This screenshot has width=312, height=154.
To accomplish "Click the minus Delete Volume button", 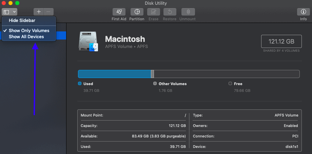I will click(48, 12).
